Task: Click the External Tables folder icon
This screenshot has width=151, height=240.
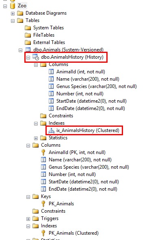Action: coord(28,42)
